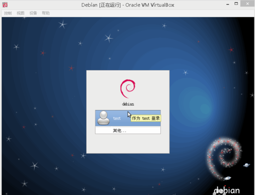Click the empty area below the user list
The height and width of the screenshot is (195, 255).
coord(128,143)
